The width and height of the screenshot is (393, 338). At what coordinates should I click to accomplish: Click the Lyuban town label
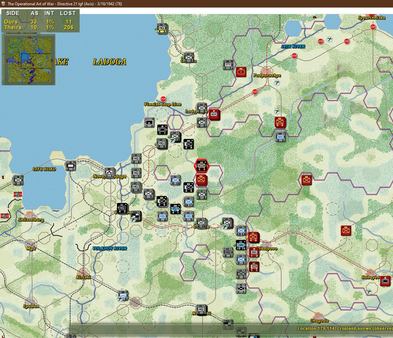[31, 306]
